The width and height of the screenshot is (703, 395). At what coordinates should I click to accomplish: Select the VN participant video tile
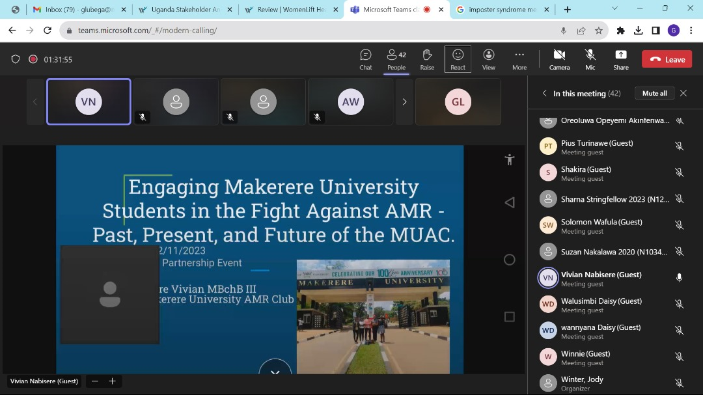click(89, 102)
